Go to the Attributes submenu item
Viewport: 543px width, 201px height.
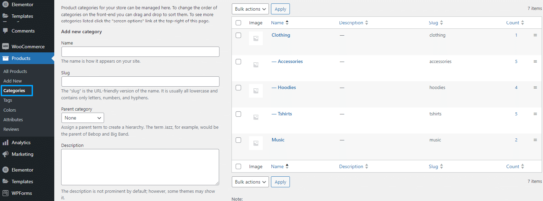(x=13, y=120)
